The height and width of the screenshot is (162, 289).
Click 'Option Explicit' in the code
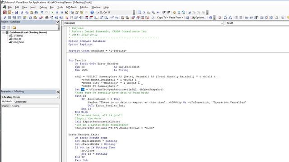click(80, 44)
